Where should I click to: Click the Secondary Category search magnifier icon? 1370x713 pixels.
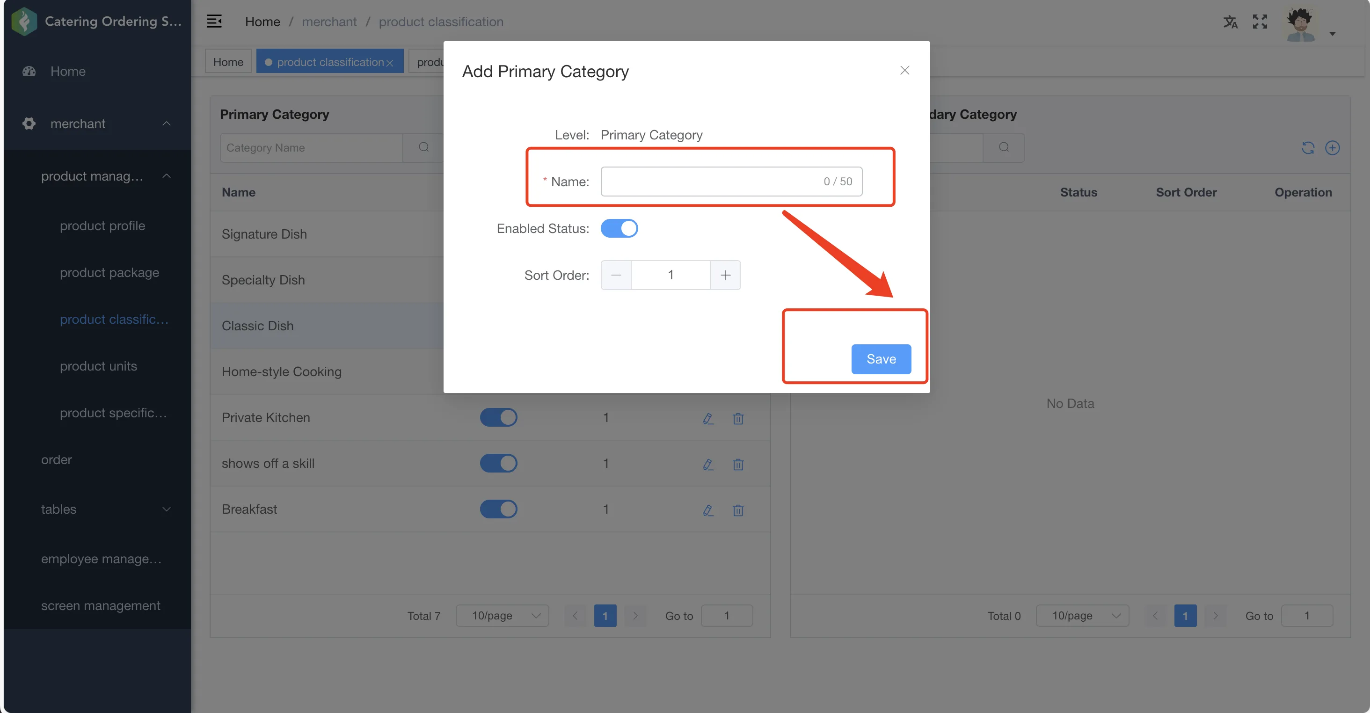(1004, 147)
